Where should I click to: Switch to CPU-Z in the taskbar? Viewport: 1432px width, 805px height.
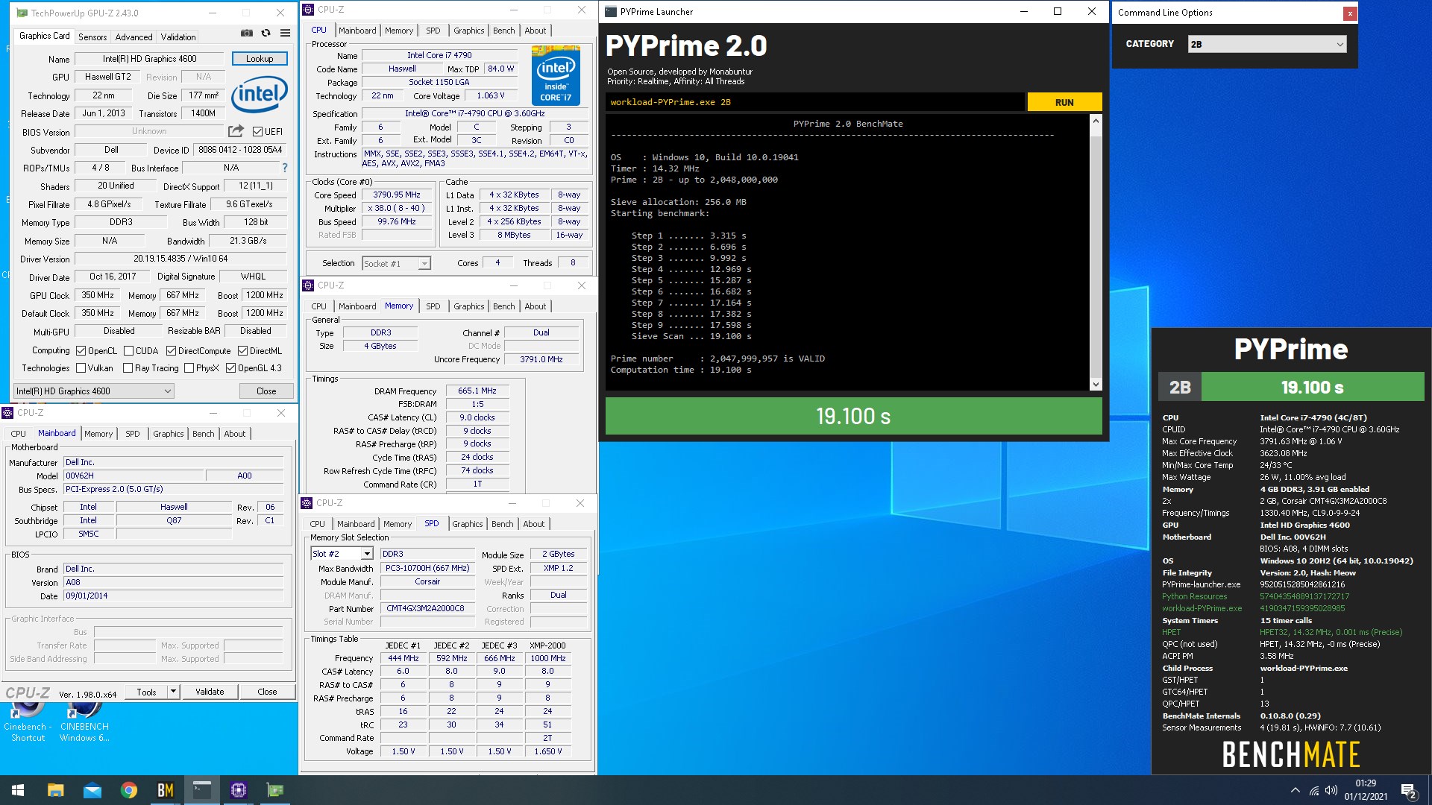click(x=239, y=790)
